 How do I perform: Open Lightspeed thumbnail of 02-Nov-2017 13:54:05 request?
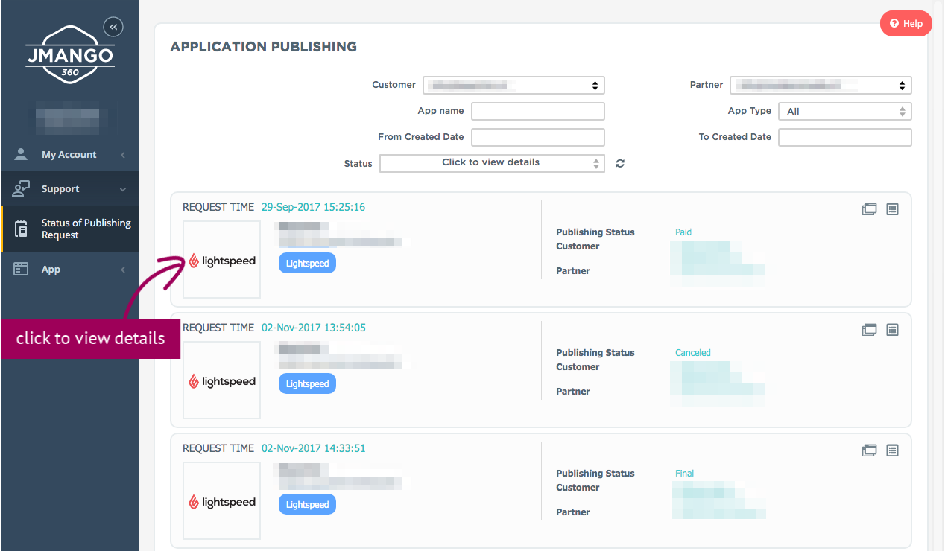pyautogui.click(x=221, y=380)
